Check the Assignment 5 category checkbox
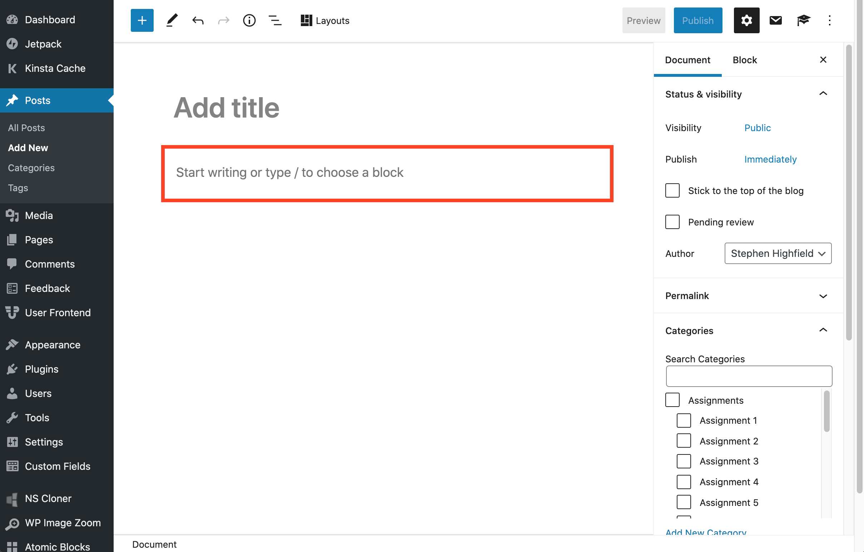This screenshot has height=552, width=864. (x=684, y=502)
